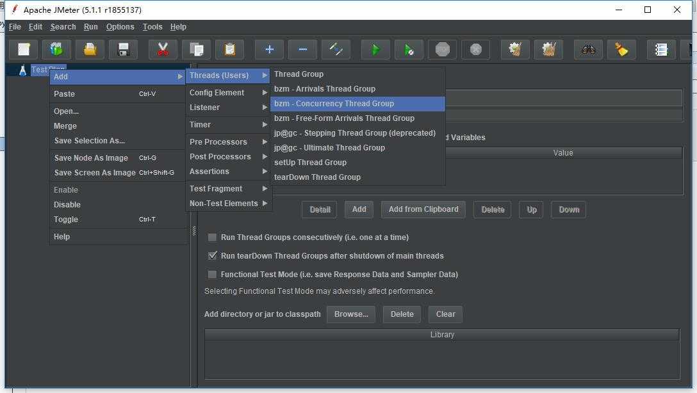
Task: Open the Tools menu
Action: [152, 27]
